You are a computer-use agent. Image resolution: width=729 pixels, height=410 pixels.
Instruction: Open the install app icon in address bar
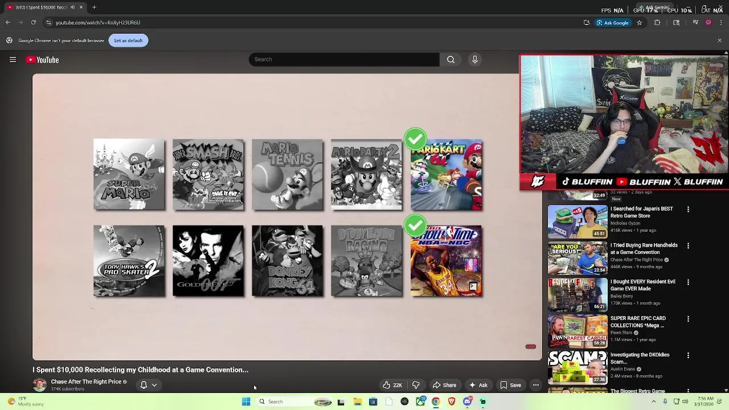point(587,23)
